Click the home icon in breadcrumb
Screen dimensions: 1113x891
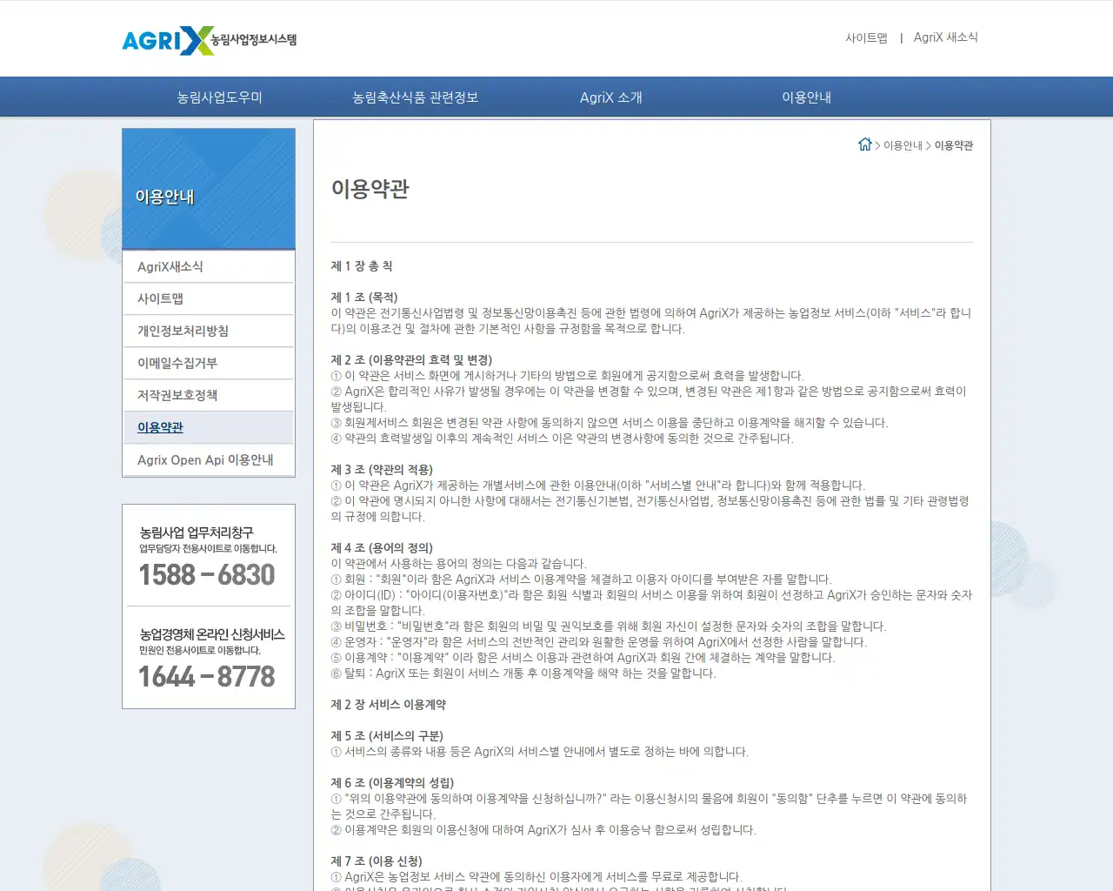point(865,144)
